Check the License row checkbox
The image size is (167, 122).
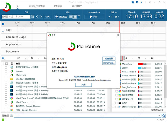pyautogui.click(x=6, y=71)
